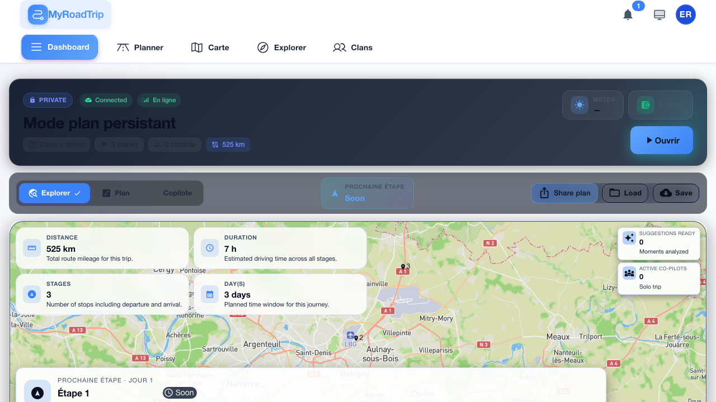716x402 pixels.
Task: Click Share plan button
Action: 564,193
